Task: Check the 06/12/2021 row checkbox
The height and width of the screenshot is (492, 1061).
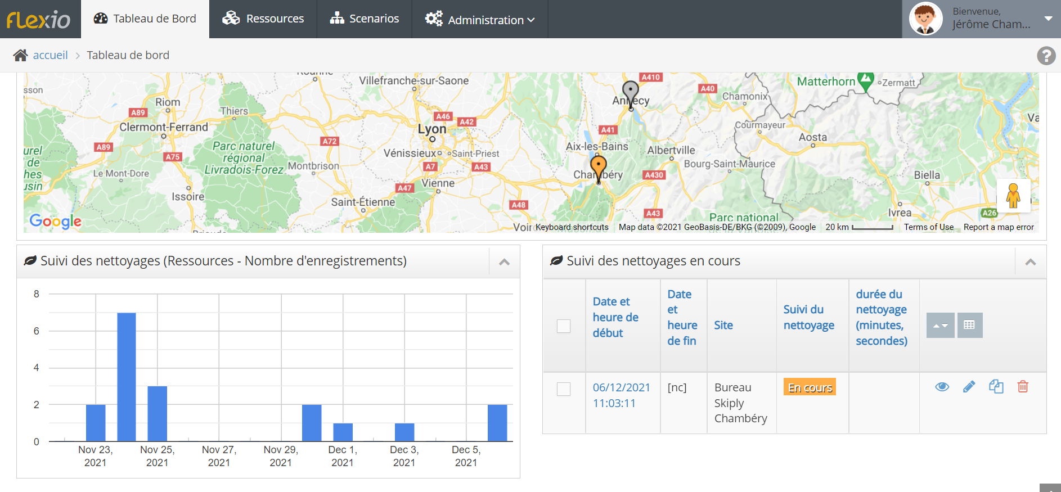Action: [x=563, y=389]
